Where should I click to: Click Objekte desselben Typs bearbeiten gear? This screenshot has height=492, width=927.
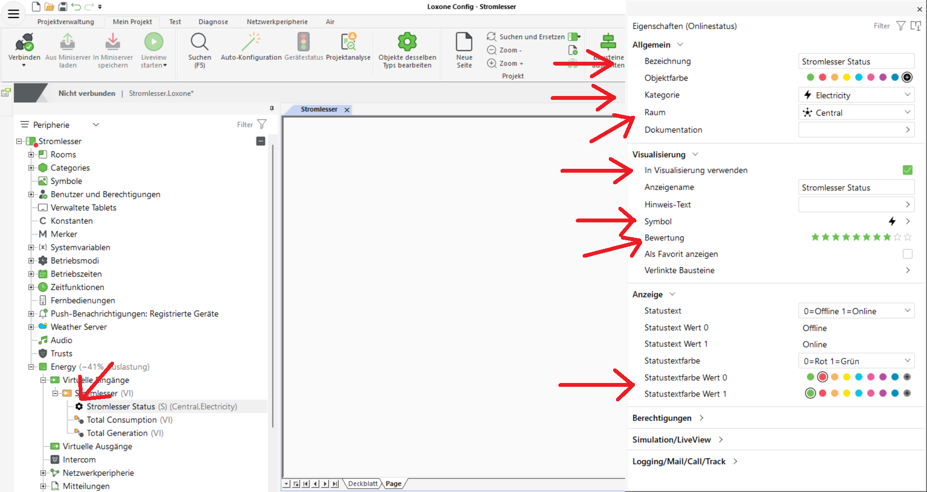point(407,43)
